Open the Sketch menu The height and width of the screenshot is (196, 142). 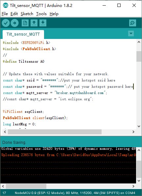point(27,14)
